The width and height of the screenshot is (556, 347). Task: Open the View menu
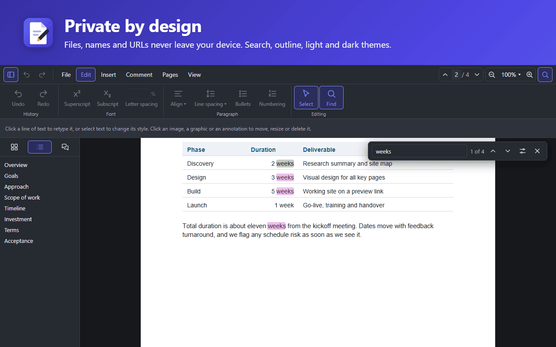[194, 75]
